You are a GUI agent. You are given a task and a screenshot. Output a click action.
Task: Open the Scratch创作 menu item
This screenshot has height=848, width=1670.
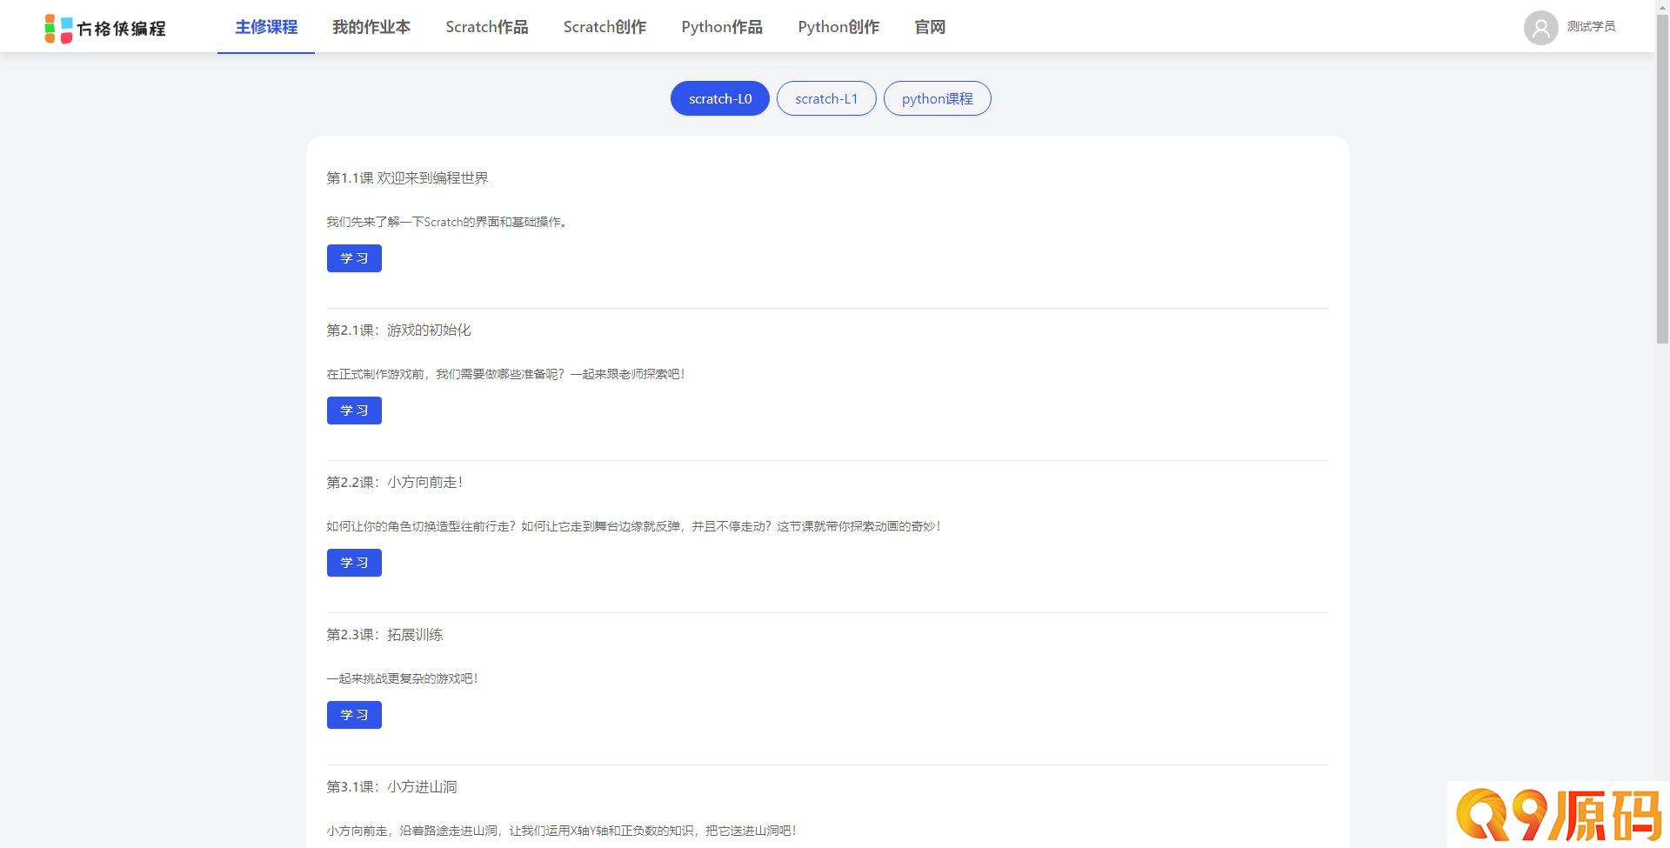(x=605, y=27)
